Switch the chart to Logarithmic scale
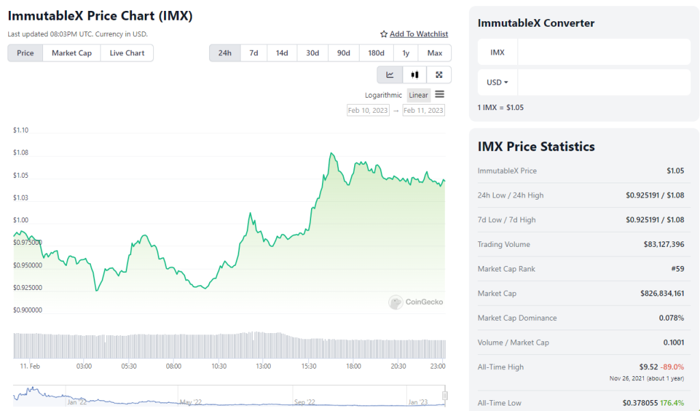 [x=384, y=95]
